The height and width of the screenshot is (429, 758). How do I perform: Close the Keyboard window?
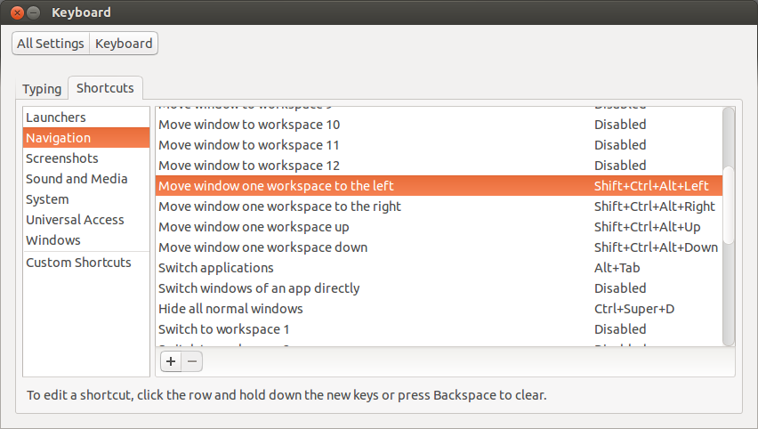18,12
